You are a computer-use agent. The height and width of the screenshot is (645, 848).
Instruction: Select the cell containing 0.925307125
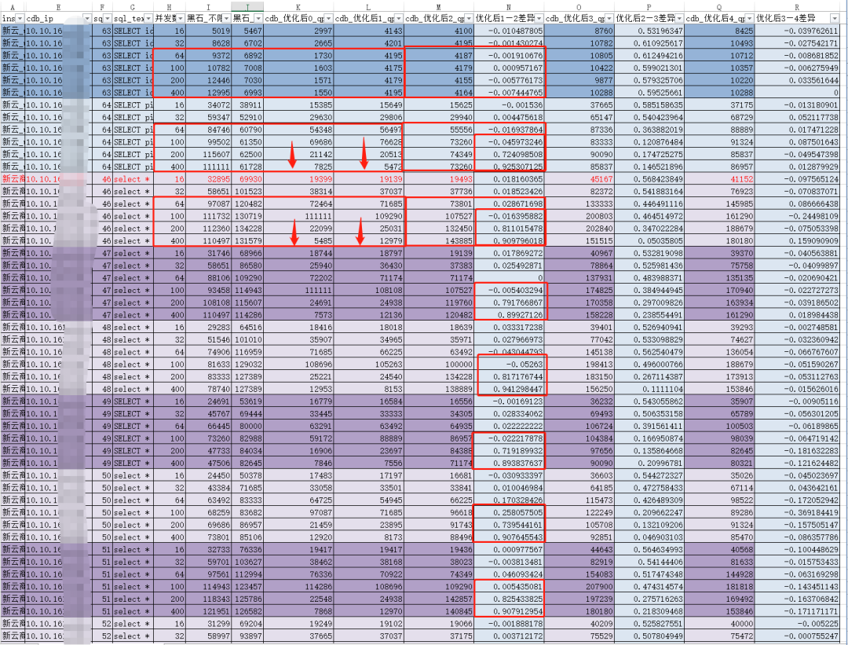click(x=509, y=167)
